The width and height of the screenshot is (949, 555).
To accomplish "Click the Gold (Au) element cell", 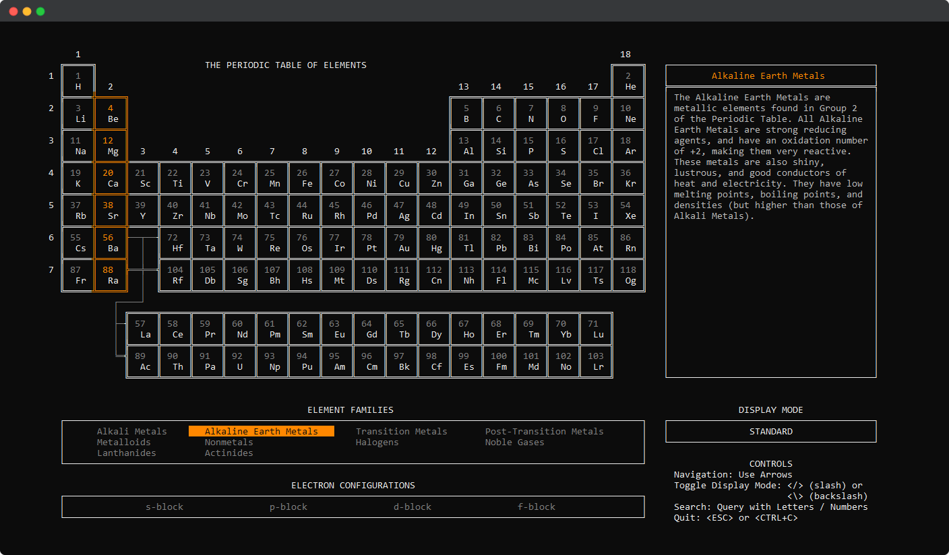I will (x=402, y=242).
